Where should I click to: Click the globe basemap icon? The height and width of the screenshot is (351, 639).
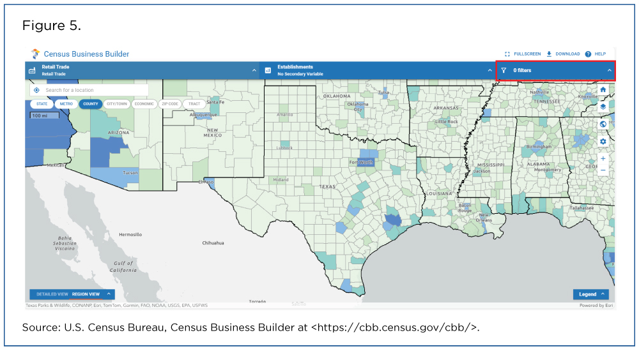click(x=603, y=124)
